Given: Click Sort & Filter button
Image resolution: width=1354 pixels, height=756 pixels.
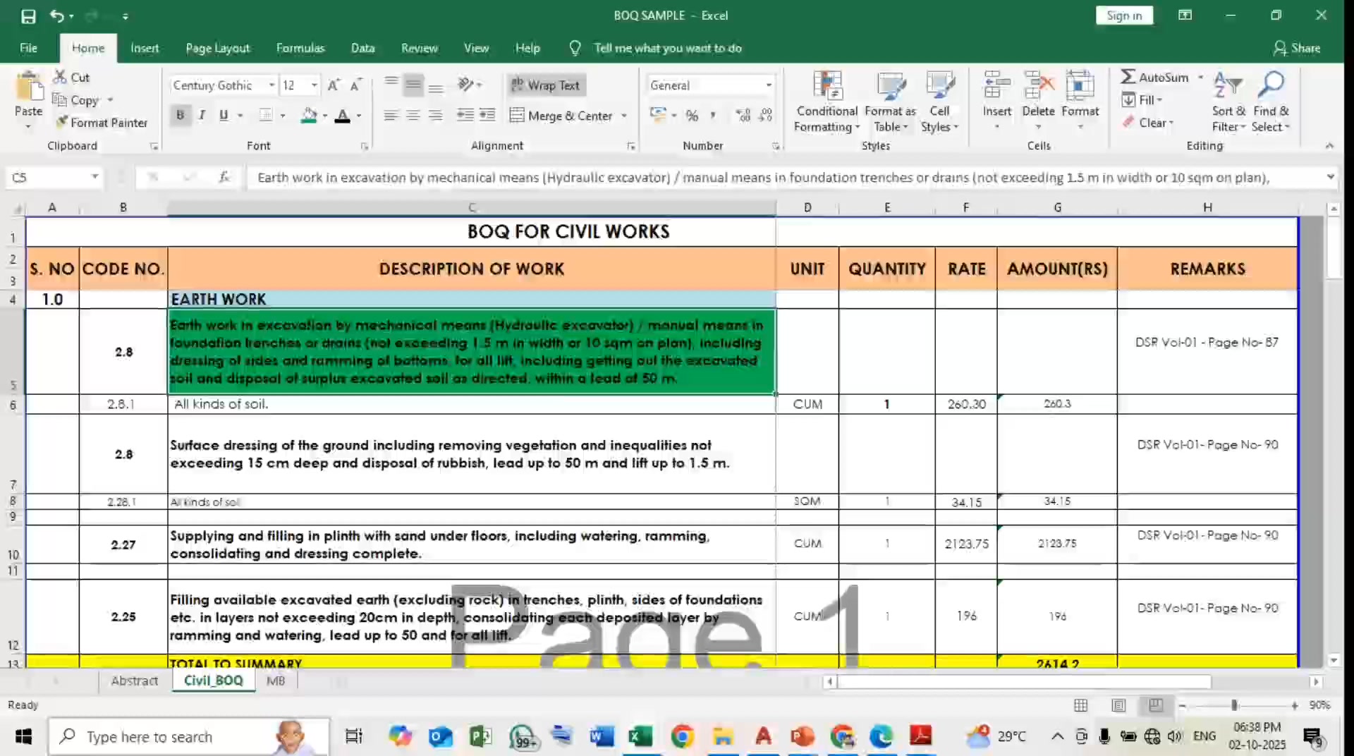Looking at the screenshot, I should 1228,102.
